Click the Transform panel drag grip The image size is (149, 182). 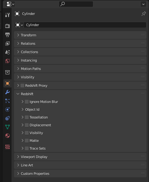[143, 35]
